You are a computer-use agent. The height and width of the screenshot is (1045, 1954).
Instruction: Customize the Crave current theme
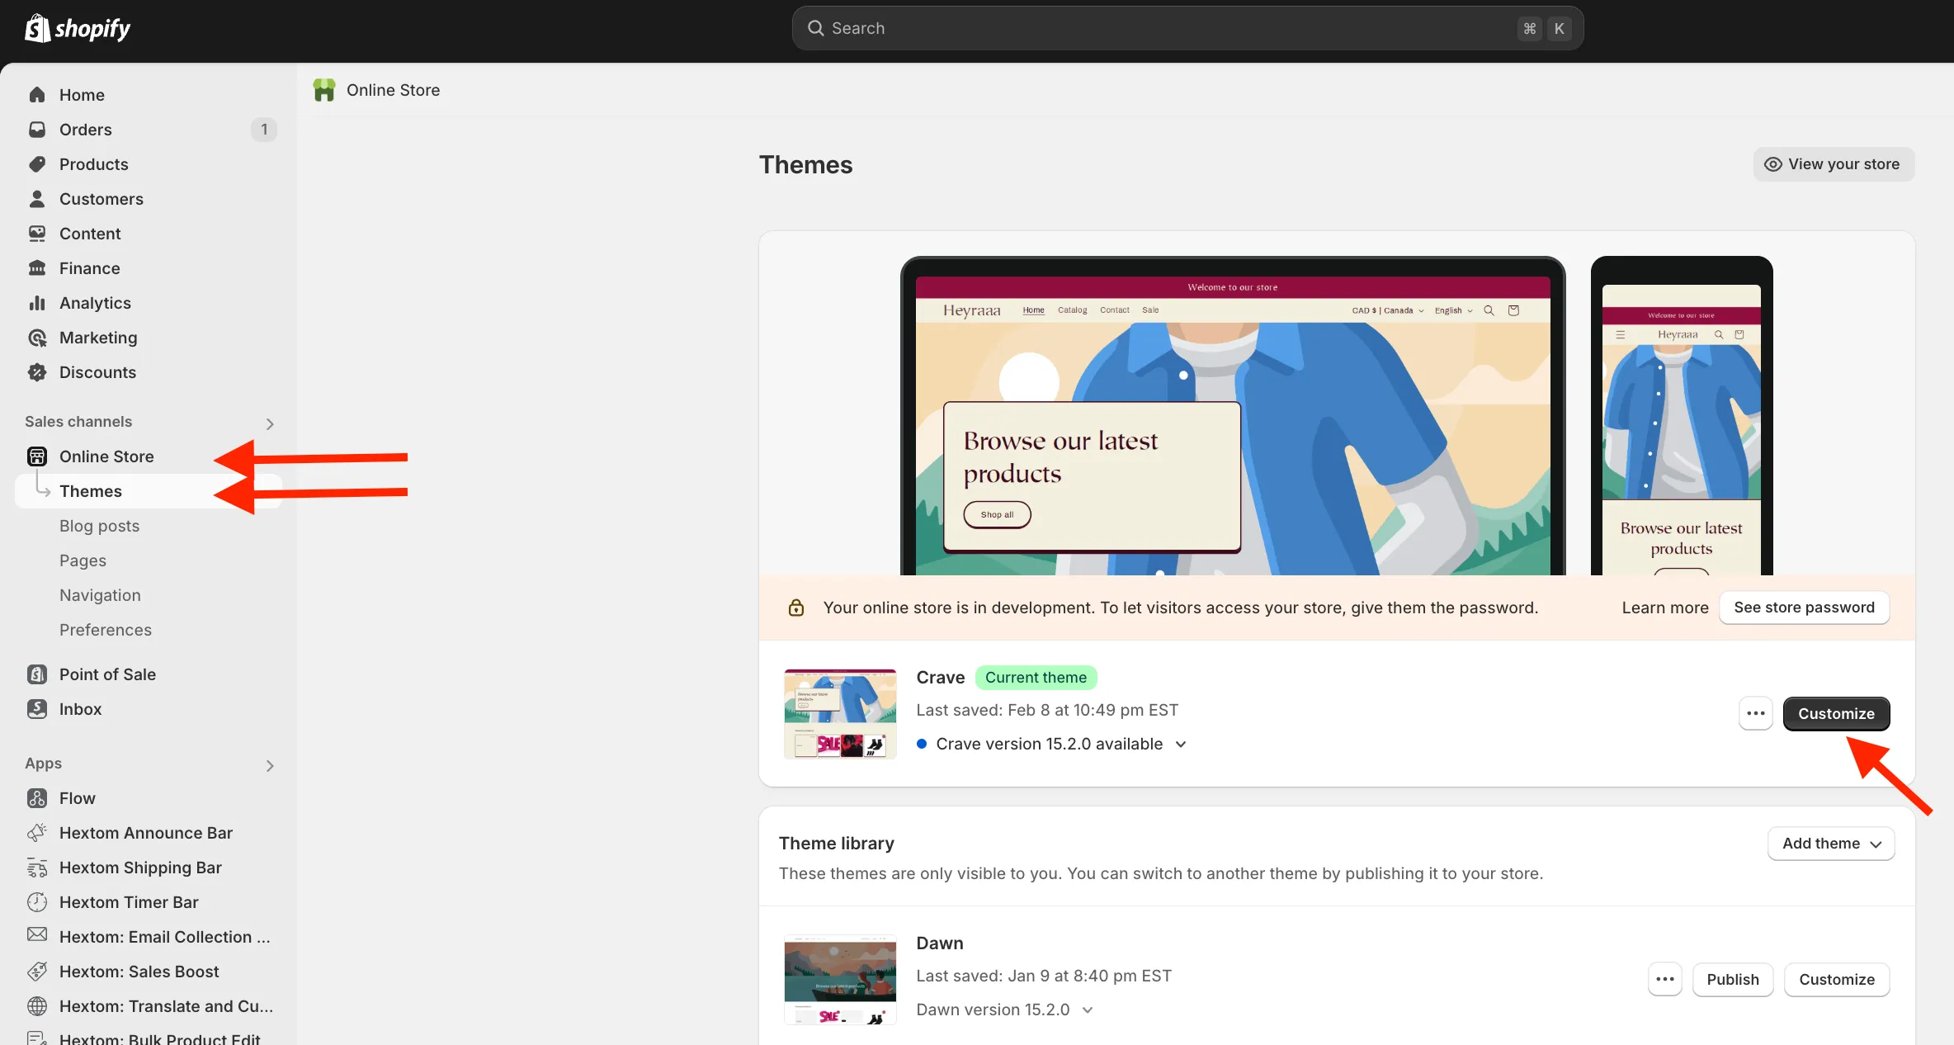[1836, 714]
